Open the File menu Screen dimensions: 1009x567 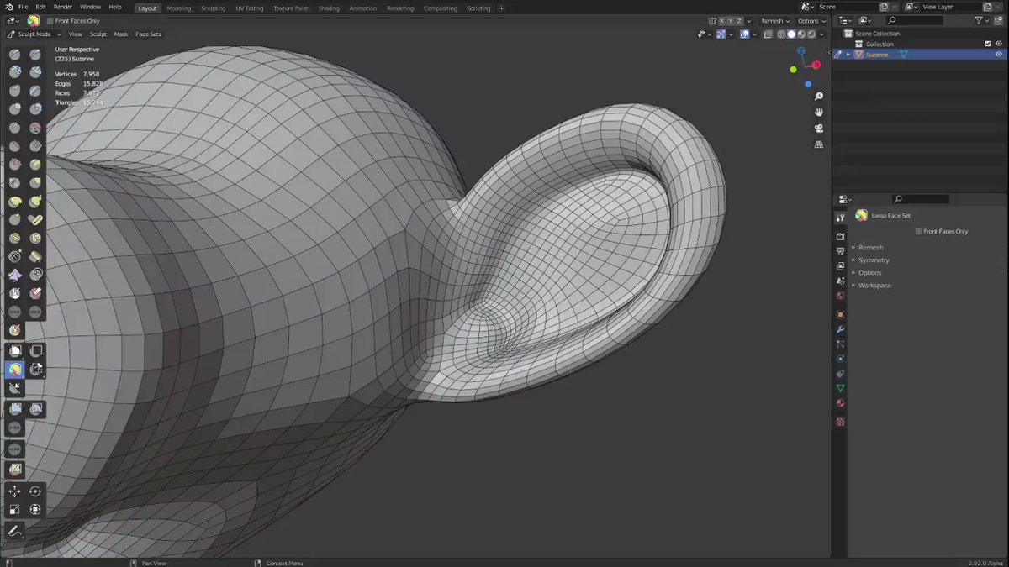24,7
